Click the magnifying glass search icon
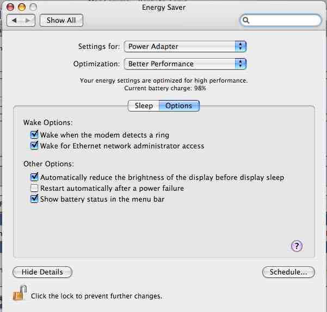 246,20
